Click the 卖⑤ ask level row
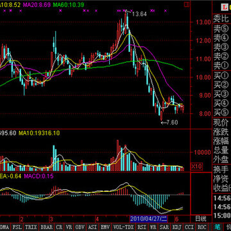The height and width of the screenshot is (231, 231). 221,29
